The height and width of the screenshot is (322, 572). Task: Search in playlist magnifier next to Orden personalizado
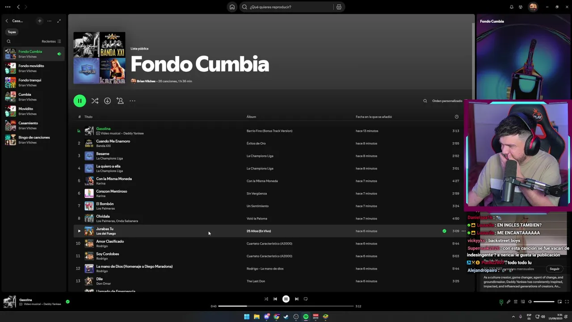[425, 101]
